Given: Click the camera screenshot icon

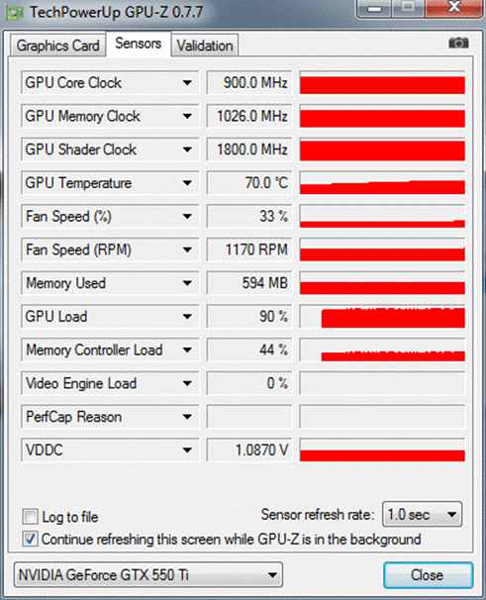Looking at the screenshot, I should (458, 43).
